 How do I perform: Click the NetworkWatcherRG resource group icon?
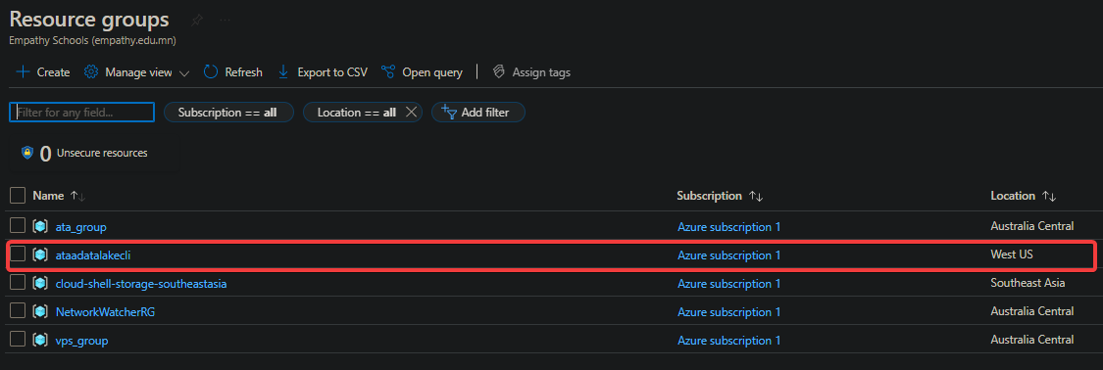40,311
